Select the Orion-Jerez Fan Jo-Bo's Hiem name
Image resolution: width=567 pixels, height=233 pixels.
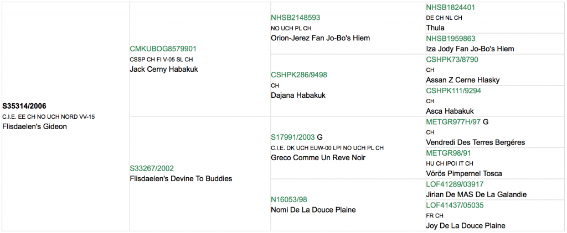[321, 38]
